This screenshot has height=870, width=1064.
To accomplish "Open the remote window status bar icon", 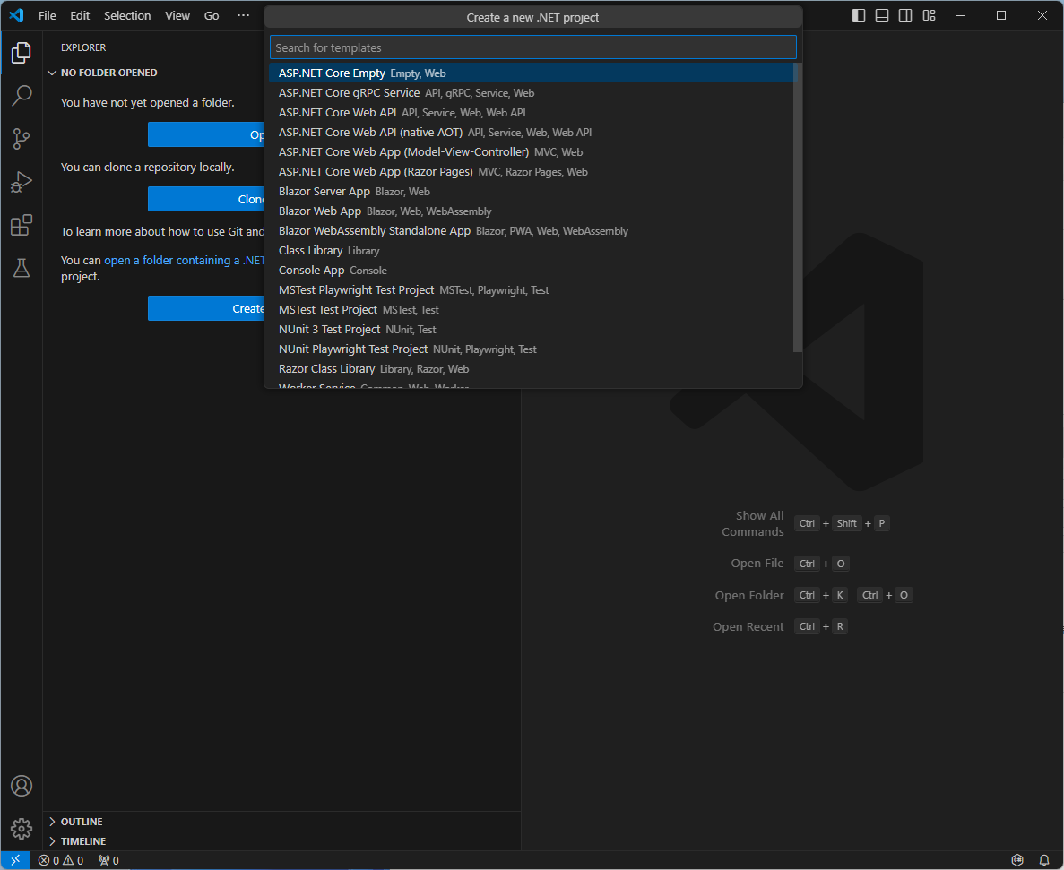I will (15, 860).
